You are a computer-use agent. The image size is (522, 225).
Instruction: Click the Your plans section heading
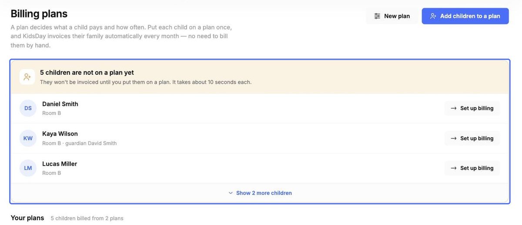pos(27,218)
